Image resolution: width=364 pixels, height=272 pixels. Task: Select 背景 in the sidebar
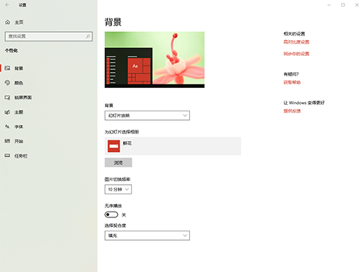pyautogui.click(x=19, y=68)
